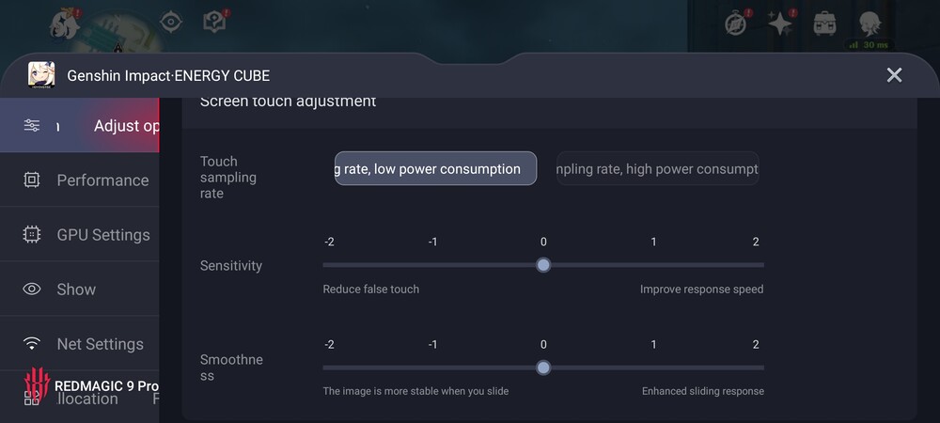Click the game navigation target icon

pos(171,23)
